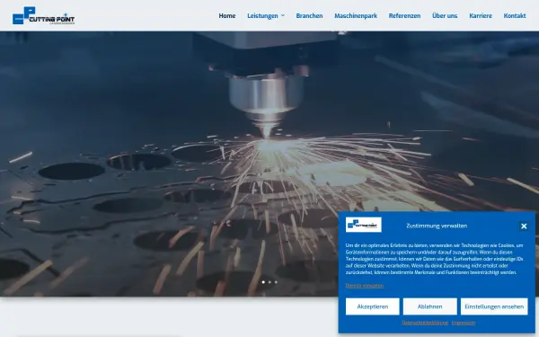Screen dimensions: 539x337
Task: Select the third slider dot
Action: tap(276, 282)
